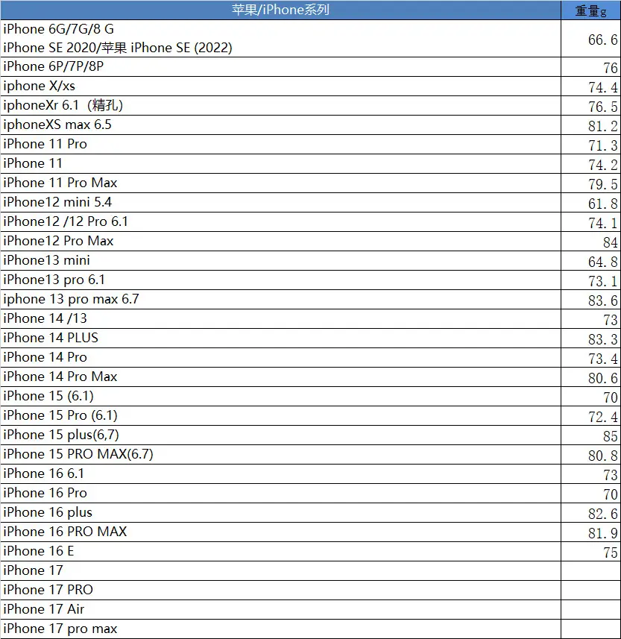Select the iPhone 11 Pro Max cell
621x639 pixels.
[280, 183]
